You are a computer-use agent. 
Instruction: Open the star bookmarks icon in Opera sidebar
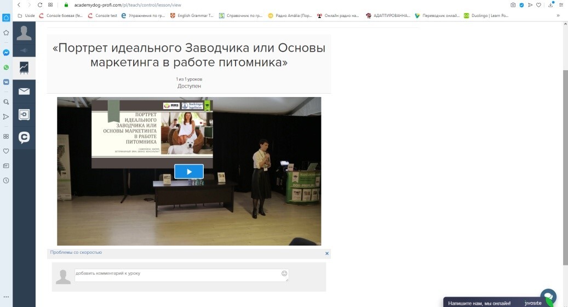point(6,33)
